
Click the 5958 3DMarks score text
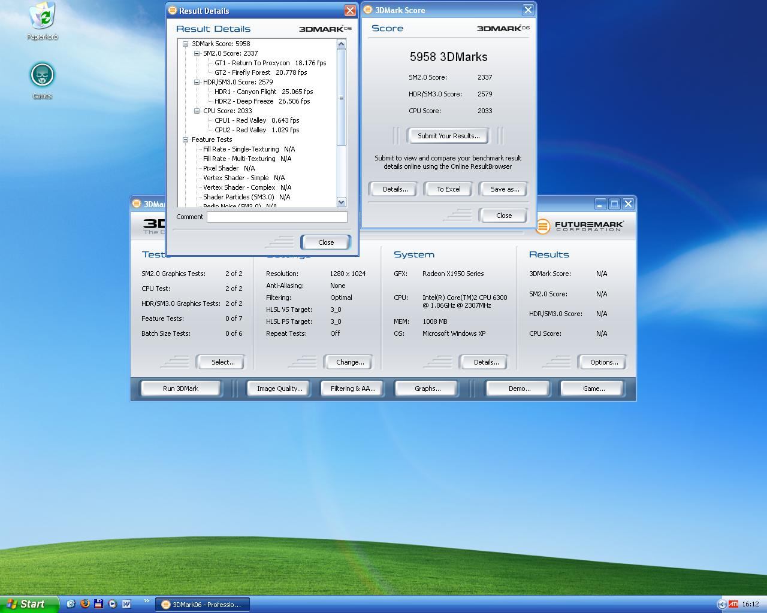click(448, 57)
